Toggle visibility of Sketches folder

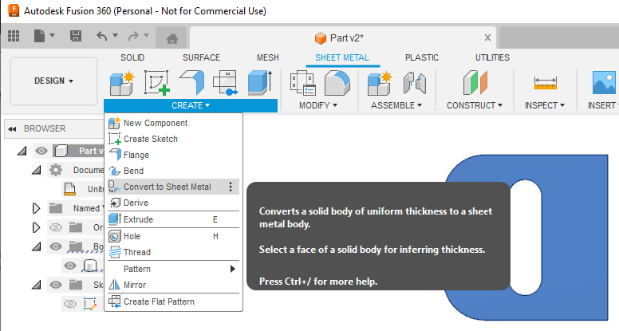click(x=56, y=285)
